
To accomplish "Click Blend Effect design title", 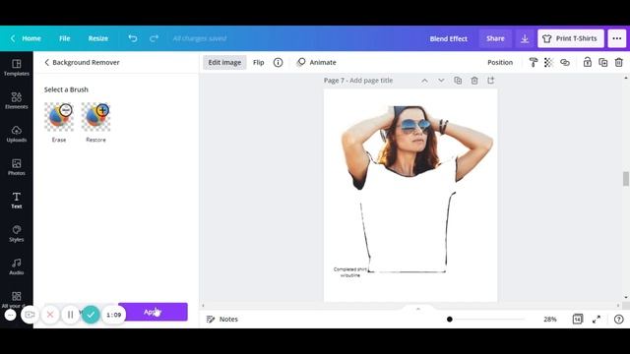I will pyautogui.click(x=449, y=38).
